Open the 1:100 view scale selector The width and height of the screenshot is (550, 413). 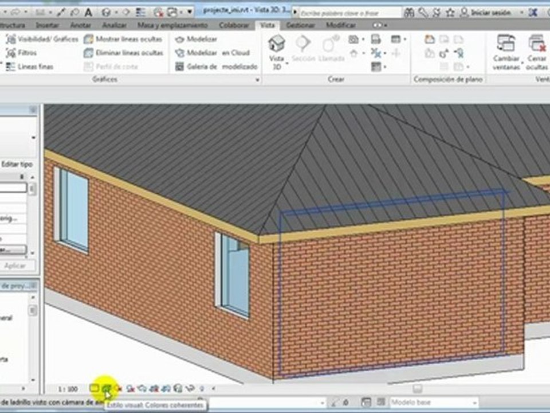[68, 389]
